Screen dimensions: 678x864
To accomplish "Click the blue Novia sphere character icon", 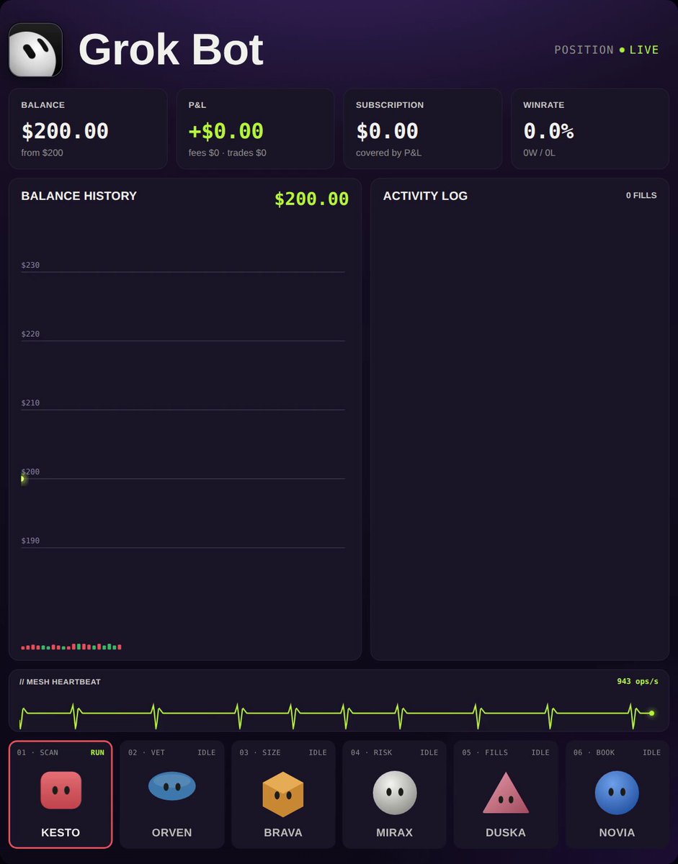I will [x=617, y=793].
